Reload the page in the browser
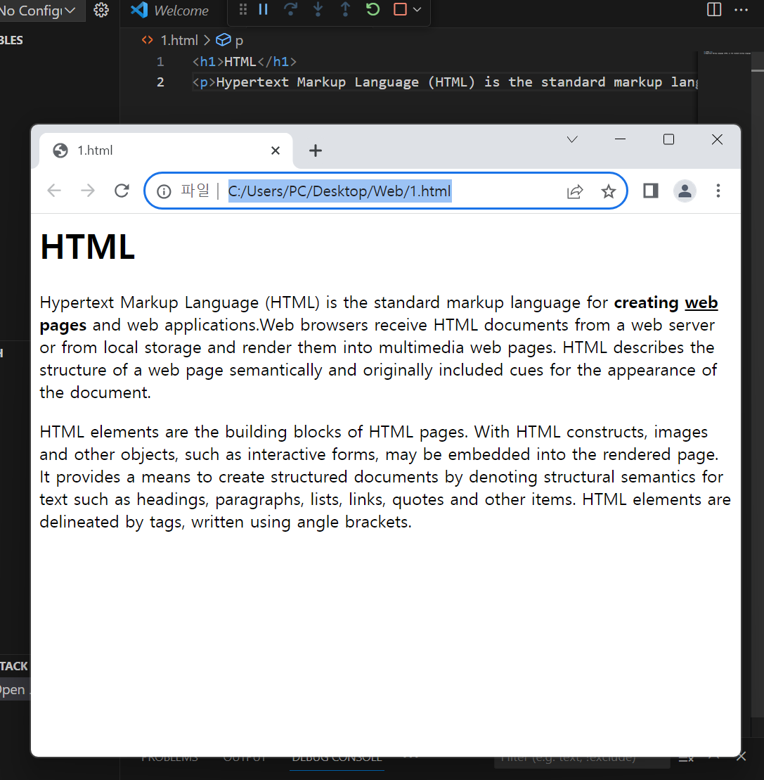764x780 pixels. [x=122, y=190]
